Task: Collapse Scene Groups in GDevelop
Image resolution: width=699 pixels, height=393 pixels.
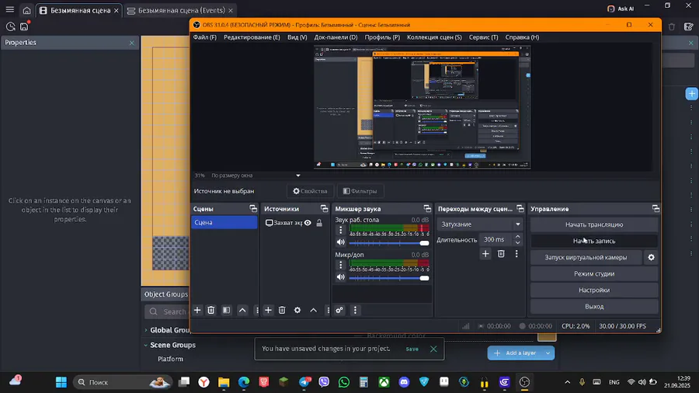Action: coord(146,345)
